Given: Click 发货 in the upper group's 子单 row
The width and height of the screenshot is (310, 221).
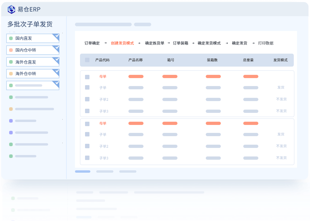Looking at the screenshot, I should [x=281, y=87].
